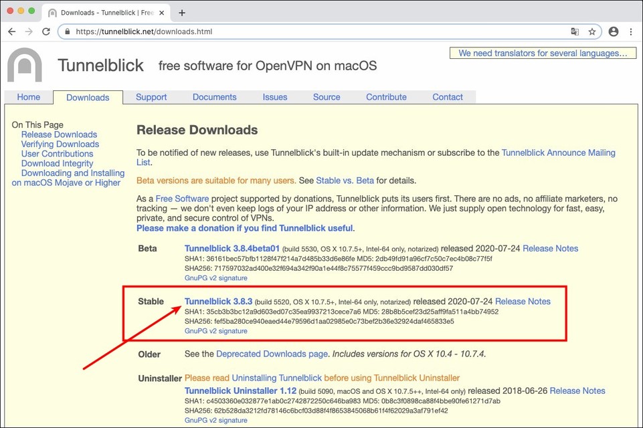Download Tunnelblick 3.8.3 stable
This screenshot has width=643, height=428.
(217, 302)
